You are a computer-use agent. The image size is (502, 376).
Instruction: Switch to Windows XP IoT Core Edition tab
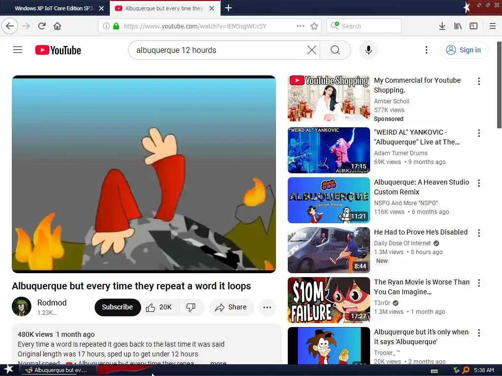click(53, 8)
